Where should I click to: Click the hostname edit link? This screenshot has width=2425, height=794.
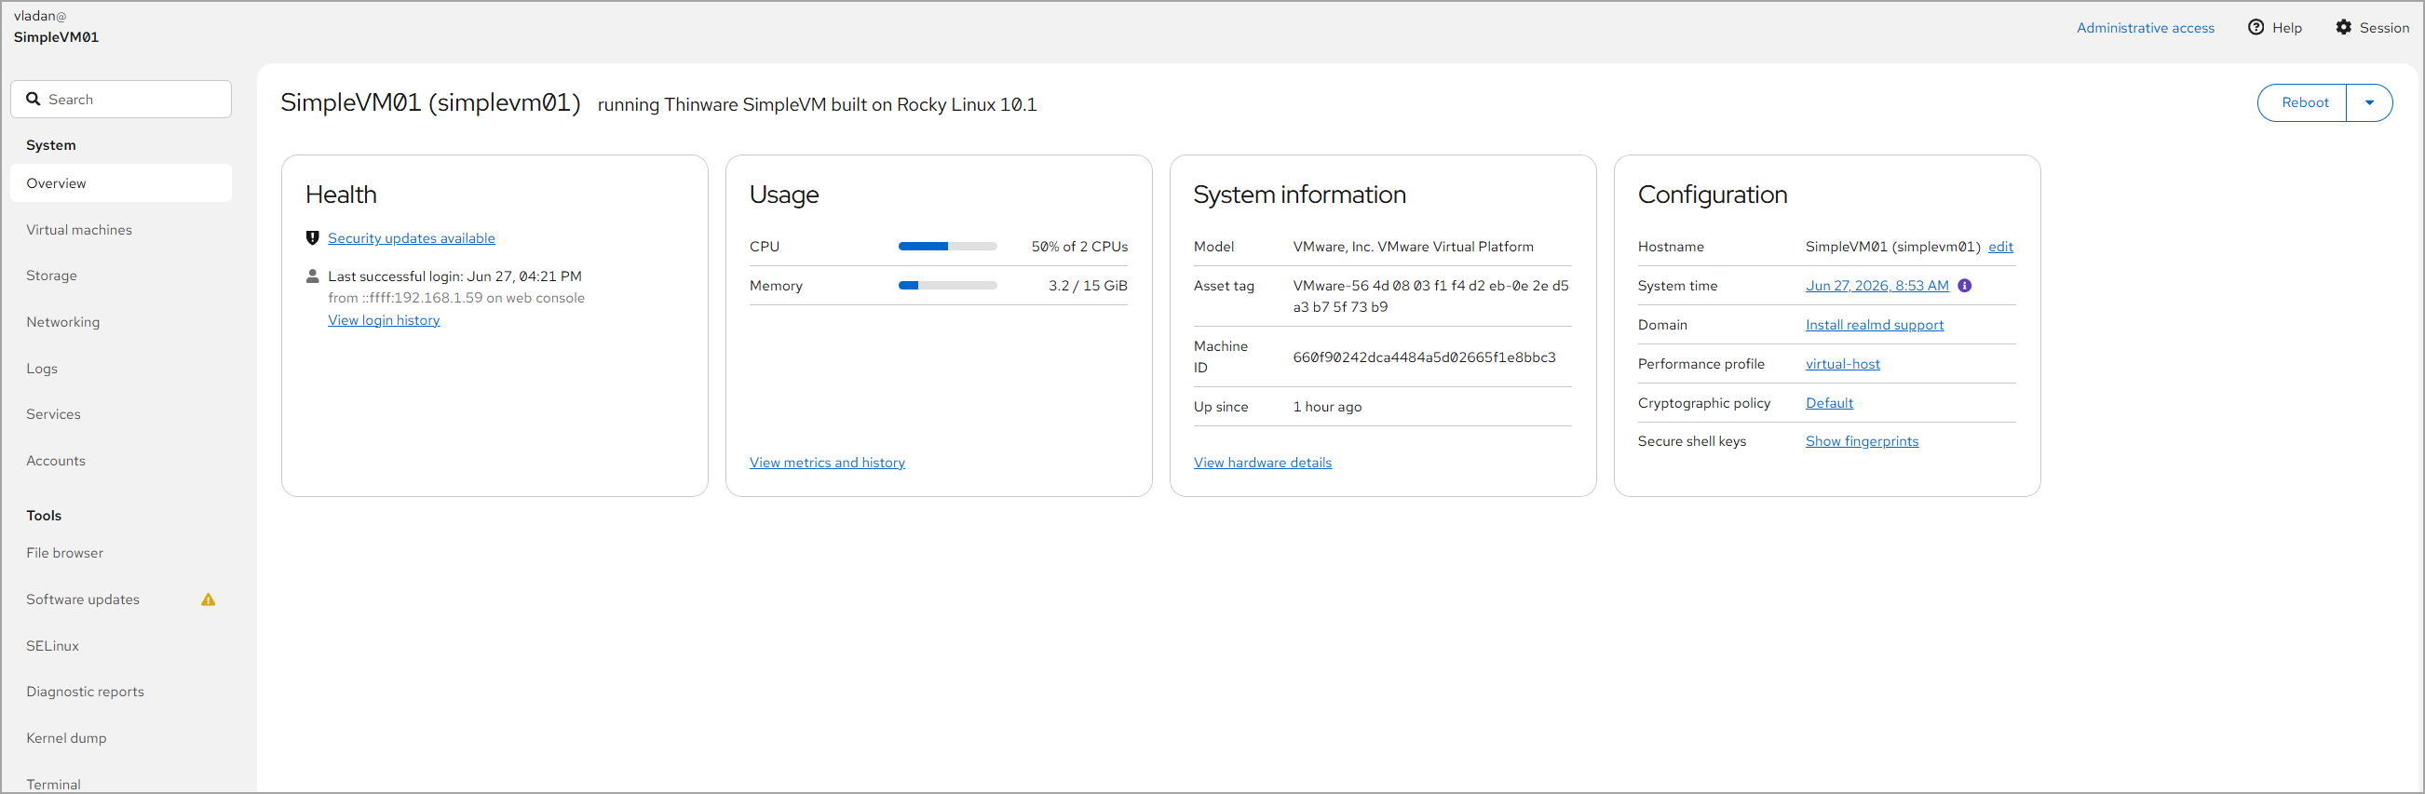2000,247
